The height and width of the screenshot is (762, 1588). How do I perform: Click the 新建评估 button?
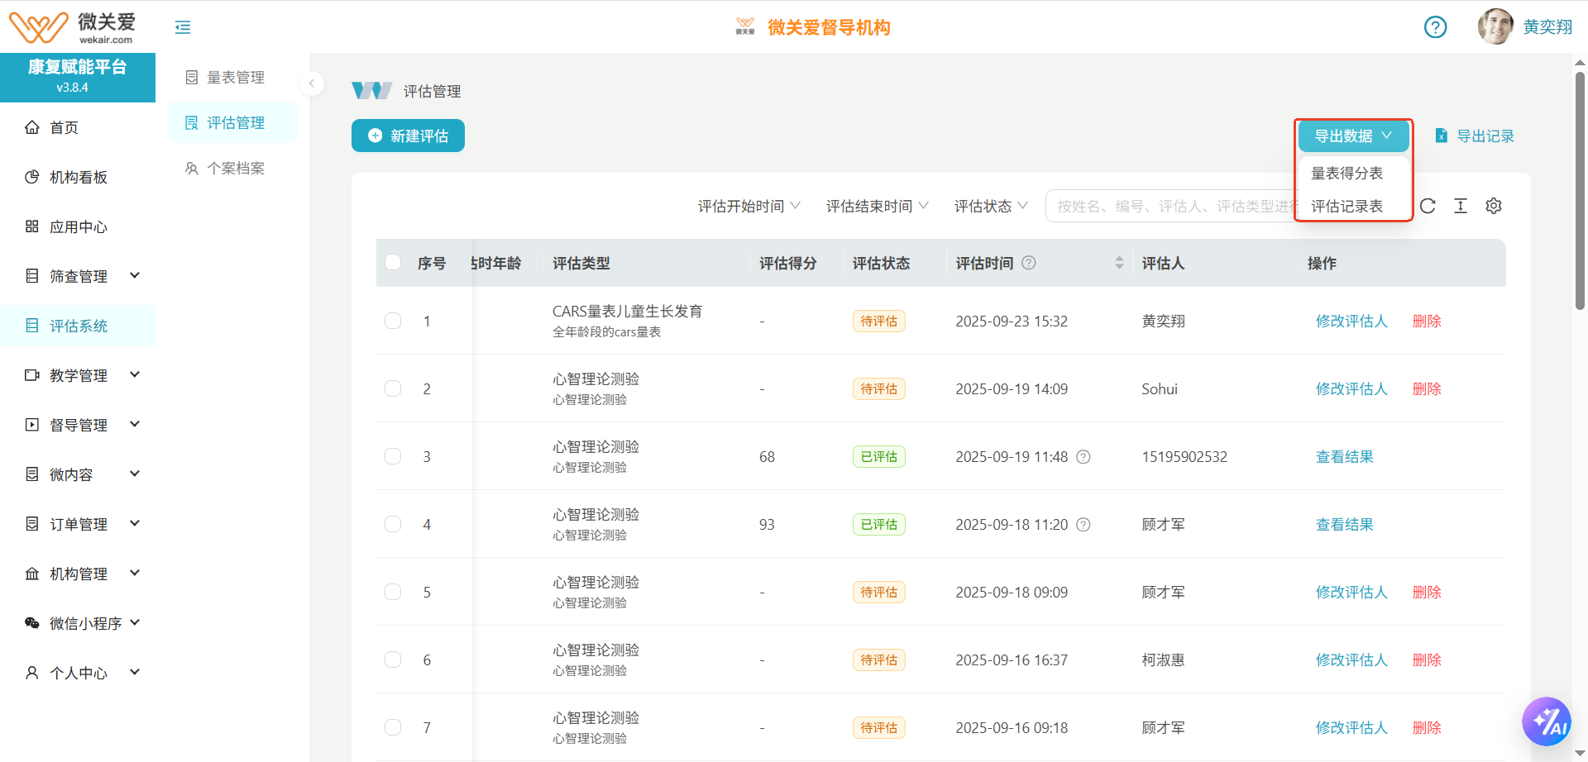(x=408, y=136)
